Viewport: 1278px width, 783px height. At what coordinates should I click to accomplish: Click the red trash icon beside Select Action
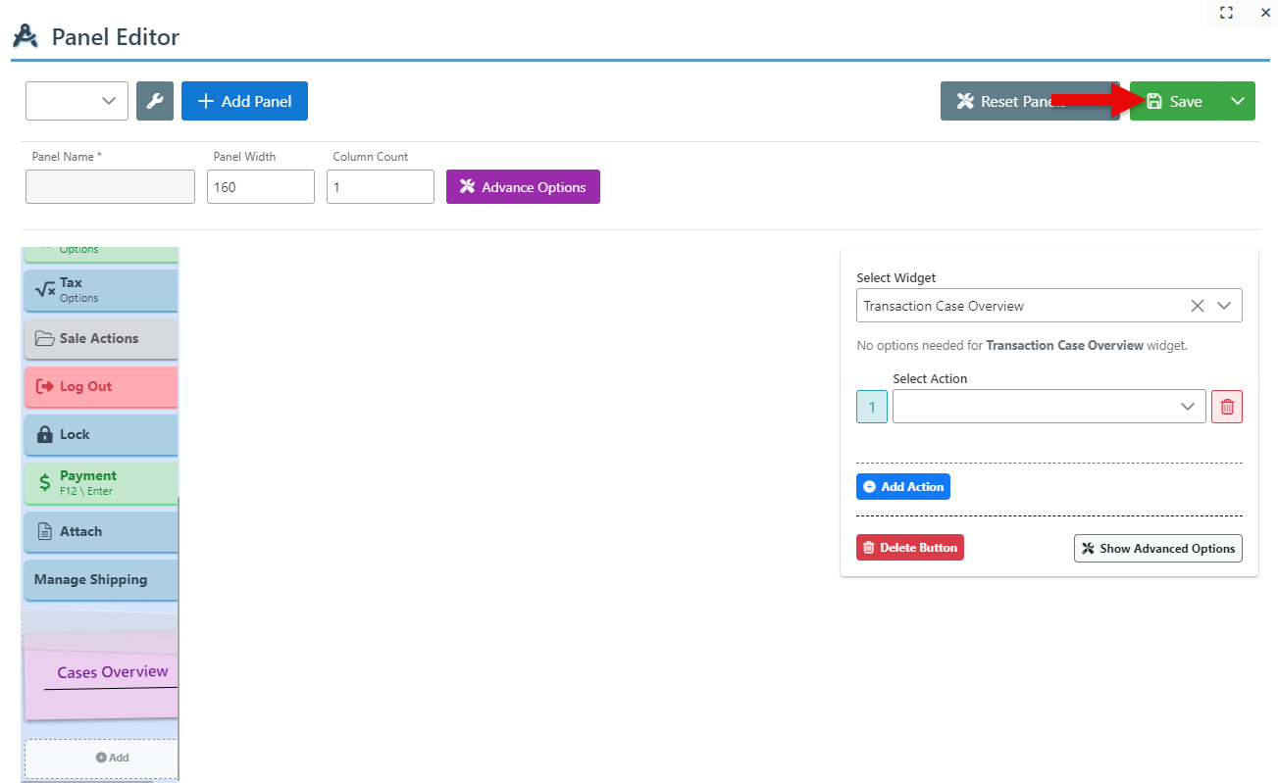pyautogui.click(x=1227, y=407)
